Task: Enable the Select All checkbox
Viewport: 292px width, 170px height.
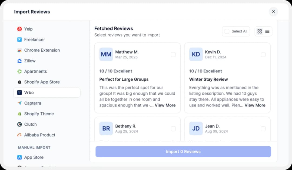Action: 227,31
